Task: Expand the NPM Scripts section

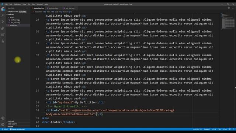Action: coord(13,124)
